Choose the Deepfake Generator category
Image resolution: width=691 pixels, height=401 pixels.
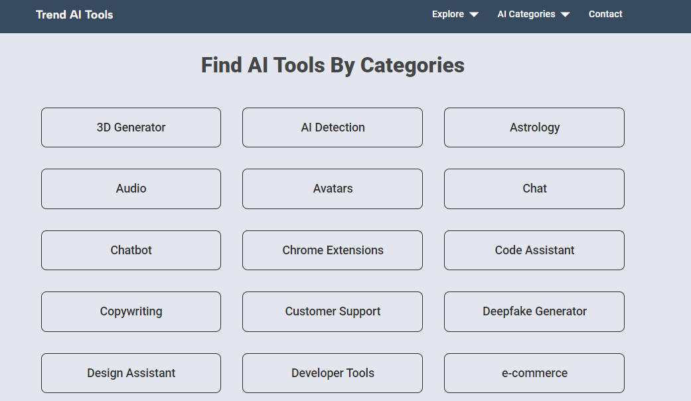tap(534, 311)
